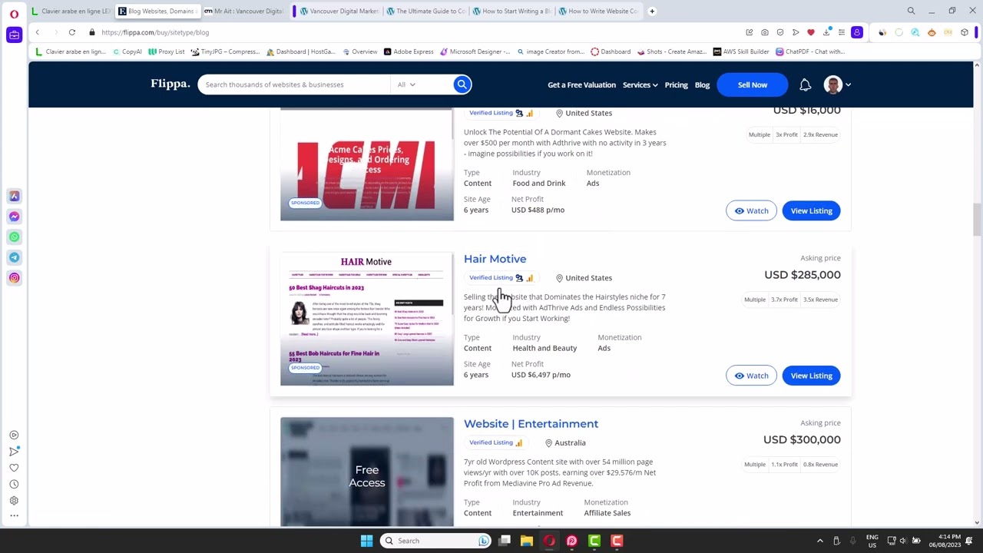Open Opera settings gear in sidebar

14,500
